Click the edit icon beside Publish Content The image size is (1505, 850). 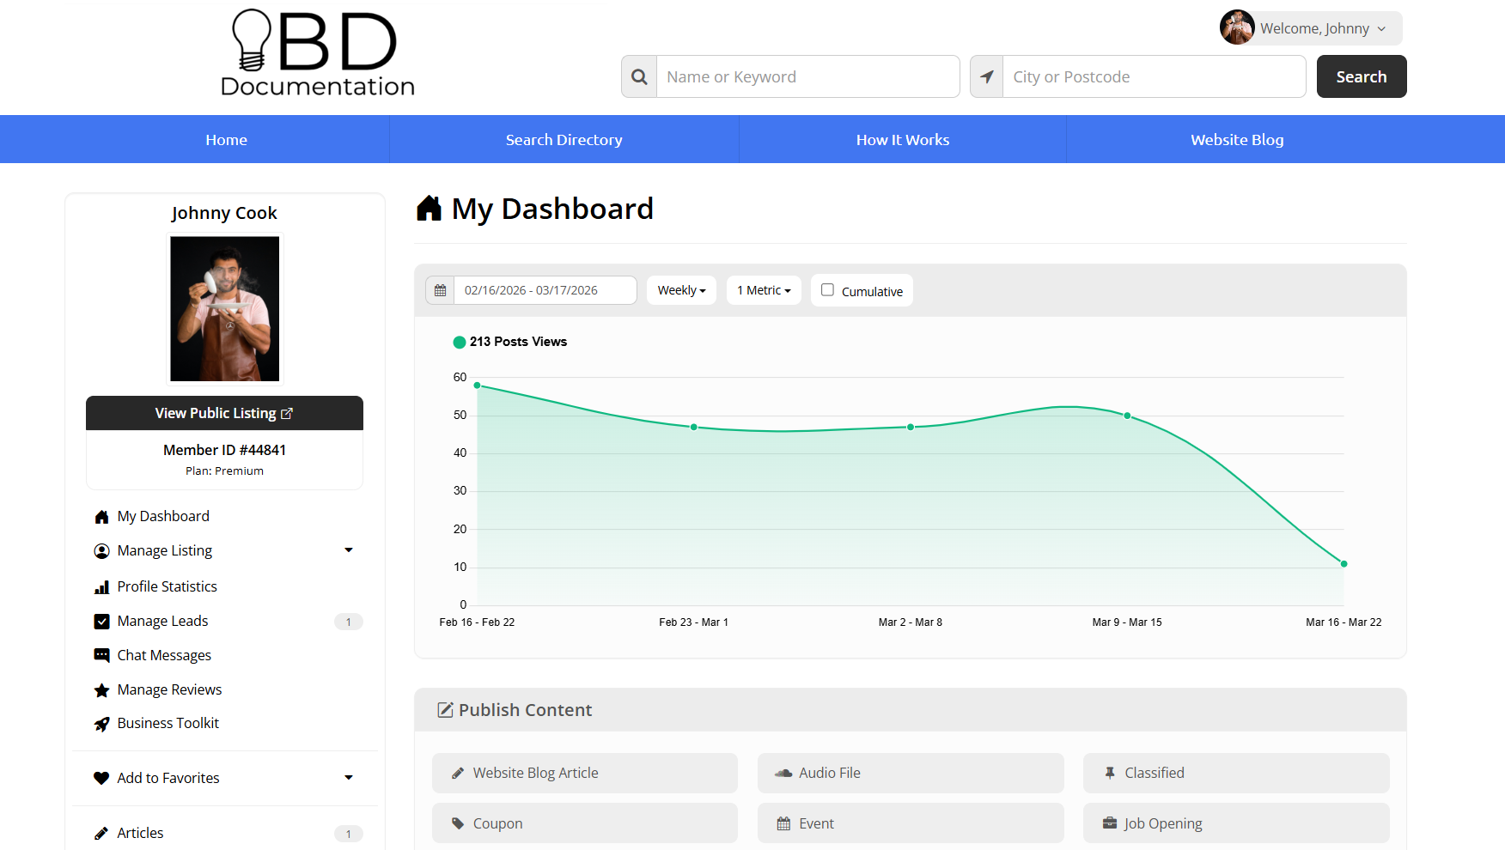coord(445,710)
